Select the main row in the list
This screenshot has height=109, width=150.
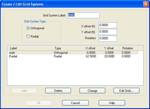(74, 53)
